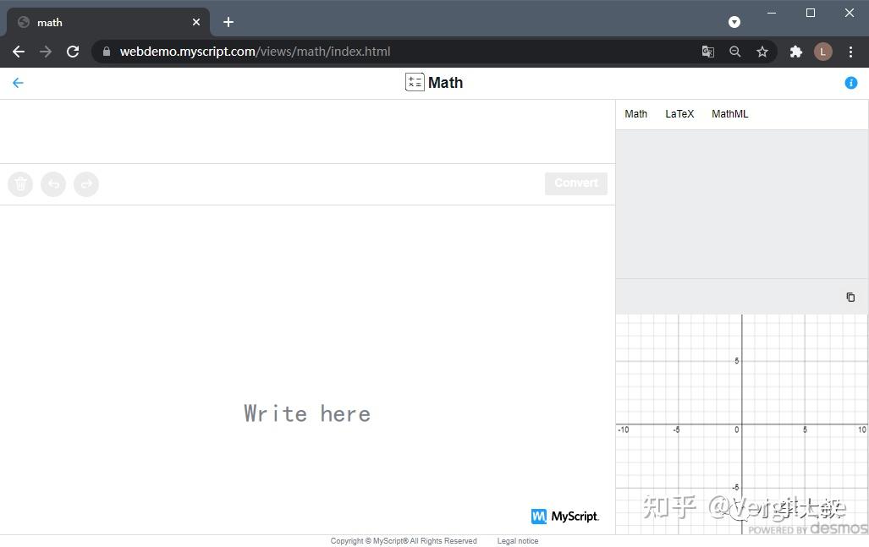Screen dimensions: 869x547
Task: Click the trash icon to clear handwriting
Action: click(x=19, y=183)
